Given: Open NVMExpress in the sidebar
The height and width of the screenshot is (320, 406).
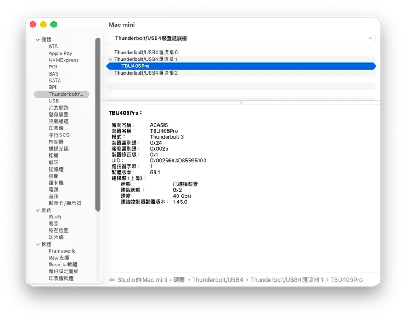Looking at the screenshot, I should tap(64, 60).
